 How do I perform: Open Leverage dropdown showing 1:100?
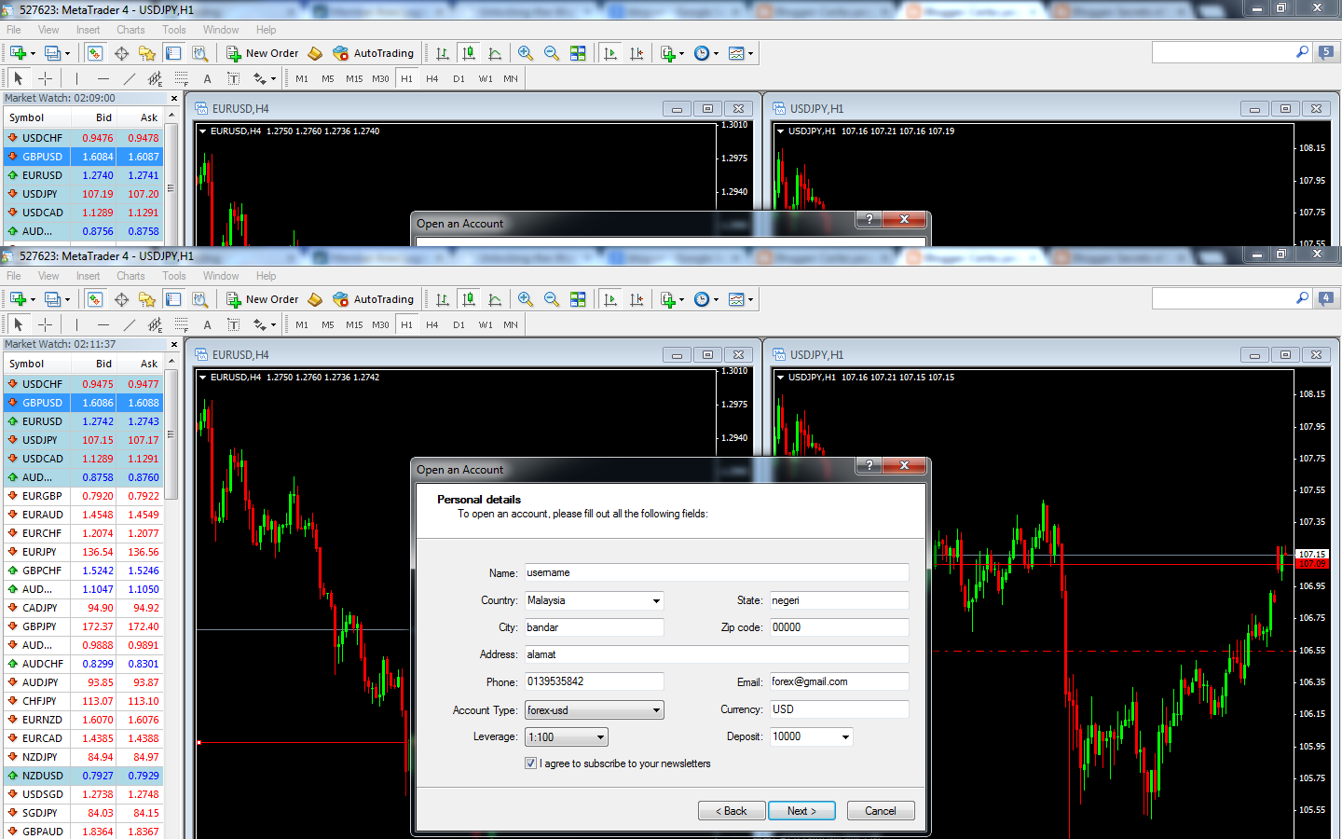[566, 737]
